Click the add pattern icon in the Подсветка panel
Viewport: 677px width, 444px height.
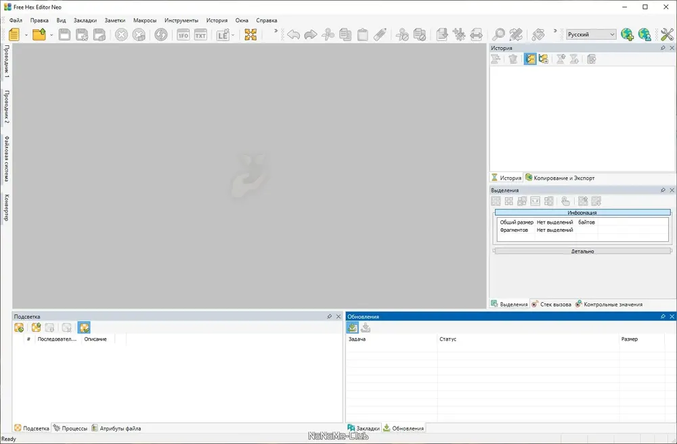point(19,328)
